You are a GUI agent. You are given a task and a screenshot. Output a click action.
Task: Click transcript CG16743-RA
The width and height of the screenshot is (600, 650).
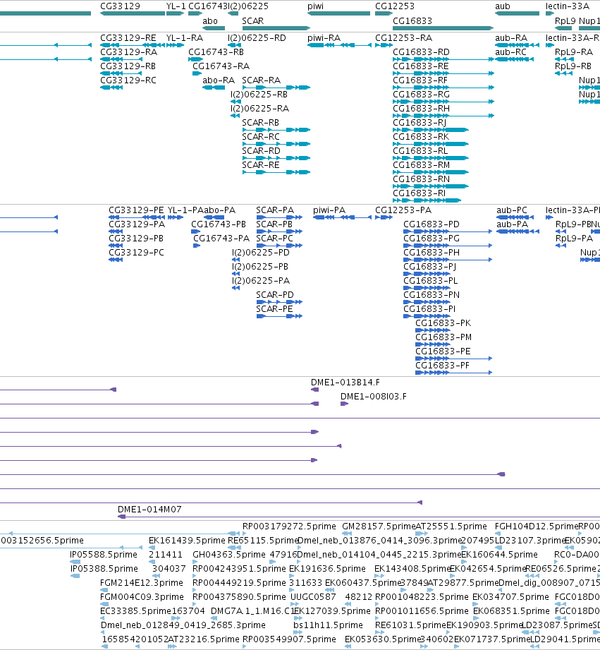(x=197, y=73)
